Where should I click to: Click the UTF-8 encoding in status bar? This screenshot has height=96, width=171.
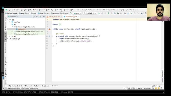[133, 88]
